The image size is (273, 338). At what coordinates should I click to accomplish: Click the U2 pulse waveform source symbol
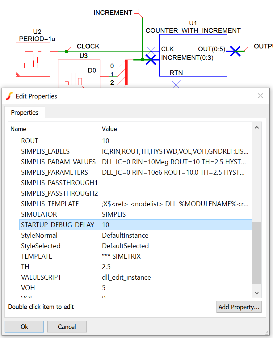click(x=33, y=60)
